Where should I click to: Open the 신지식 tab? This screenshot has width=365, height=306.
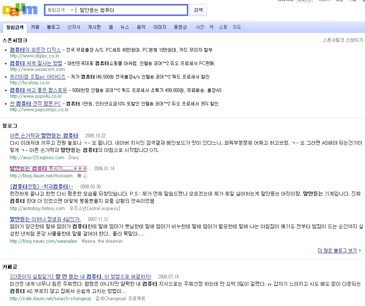(74, 27)
